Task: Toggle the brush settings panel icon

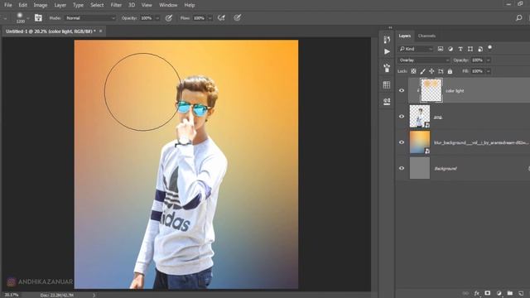Action: click(x=38, y=18)
